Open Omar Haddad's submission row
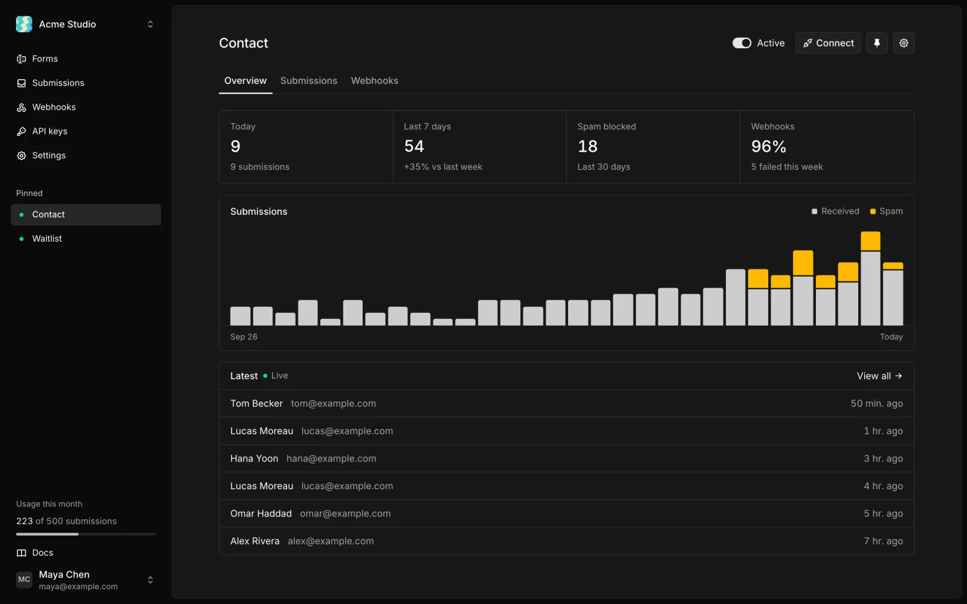This screenshot has height=604, width=967. click(x=566, y=513)
